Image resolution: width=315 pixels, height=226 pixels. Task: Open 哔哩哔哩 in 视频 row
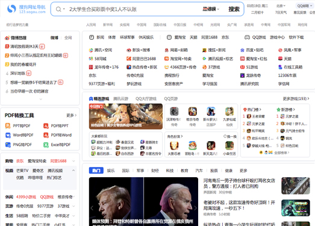35,178
